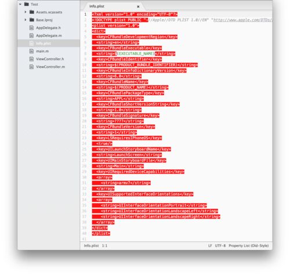This screenshot has height=275, width=290.
Task: Click the CFBundleIdentifier key line
Action: pyautogui.click(x=127, y=59)
